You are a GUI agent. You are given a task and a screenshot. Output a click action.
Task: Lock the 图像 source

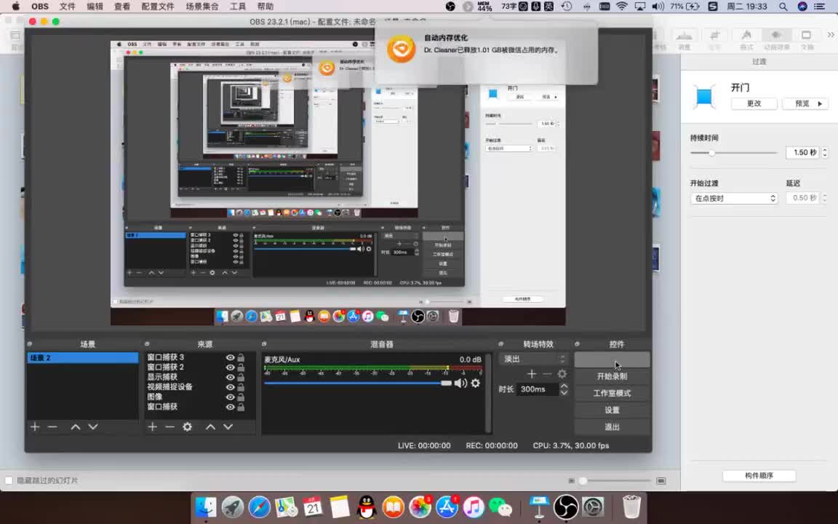pyautogui.click(x=241, y=397)
